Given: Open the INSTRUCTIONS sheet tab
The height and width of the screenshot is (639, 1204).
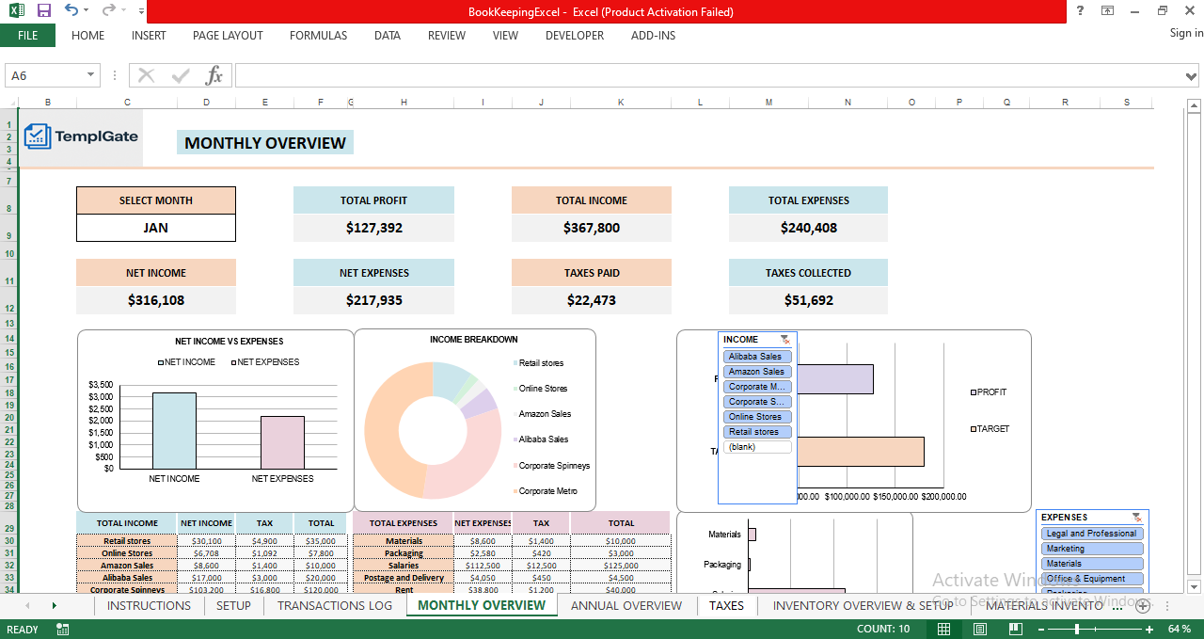Looking at the screenshot, I should 149,605.
